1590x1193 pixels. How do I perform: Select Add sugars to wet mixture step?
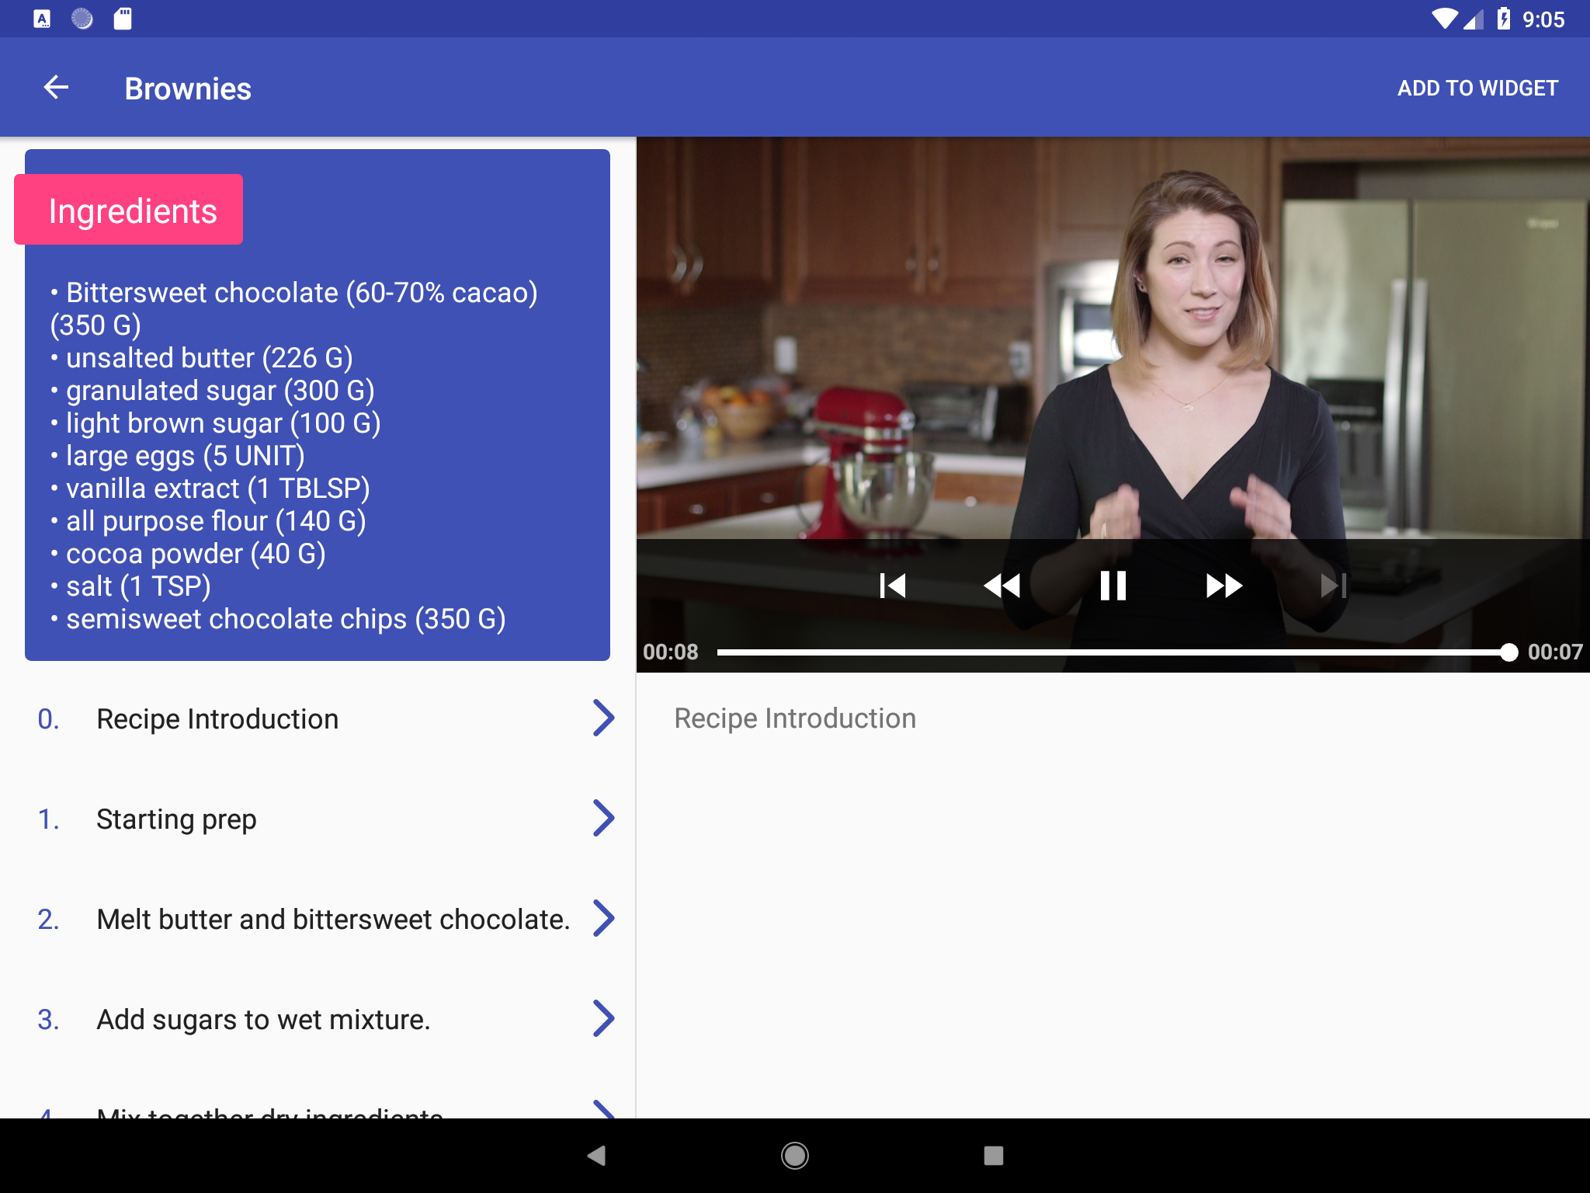coord(263,1020)
